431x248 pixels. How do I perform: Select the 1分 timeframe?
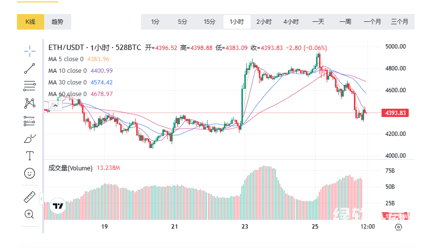coord(155,22)
